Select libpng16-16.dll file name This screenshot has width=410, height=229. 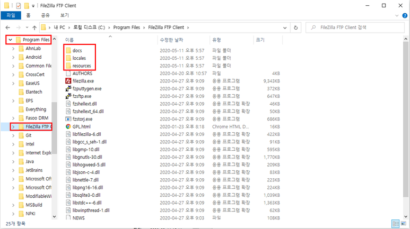click(x=88, y=188)
